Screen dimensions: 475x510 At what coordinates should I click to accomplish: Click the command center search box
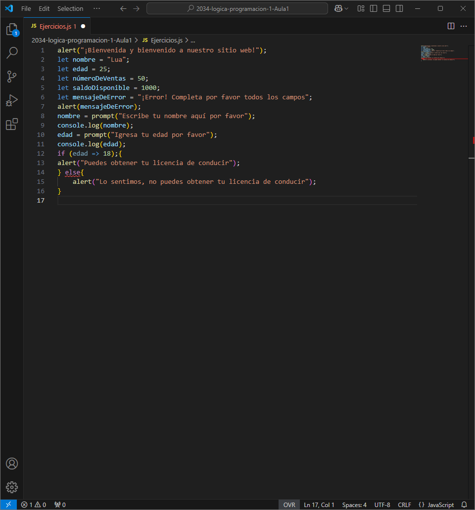coord(237,9)
